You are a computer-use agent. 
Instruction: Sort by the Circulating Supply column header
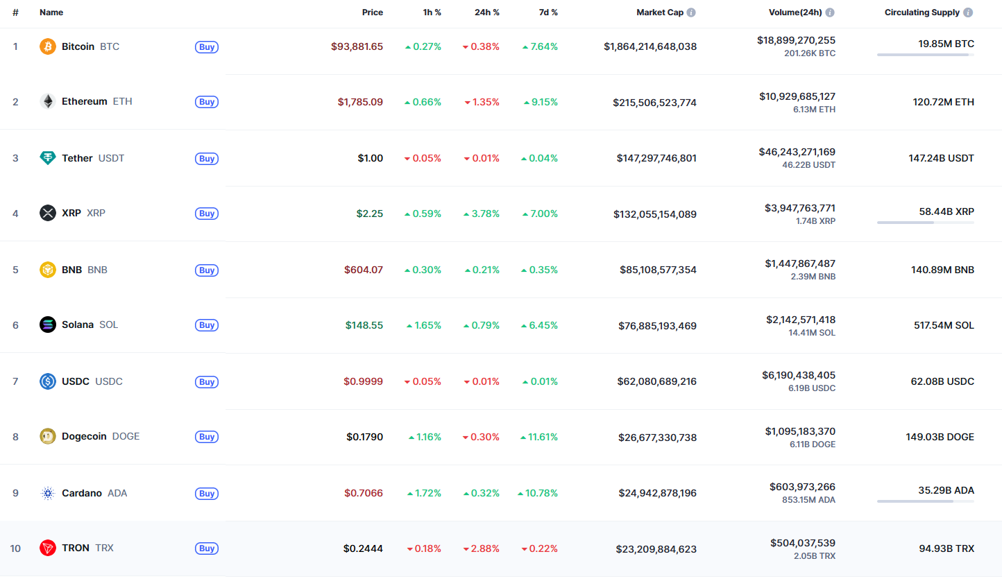[x=922, y=12]
